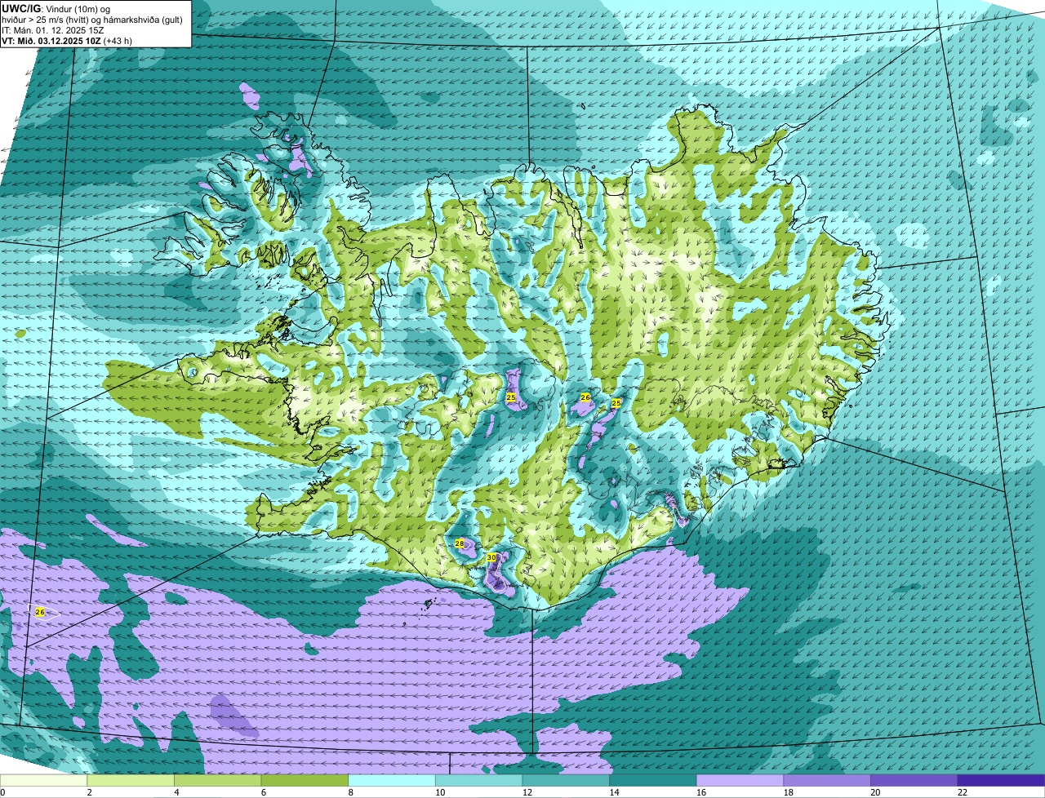Click the title text 'UWC/IG: Vindur (10m) og'
The image size is (1045, 798).
pyautogui.click(x=56, y=8)
